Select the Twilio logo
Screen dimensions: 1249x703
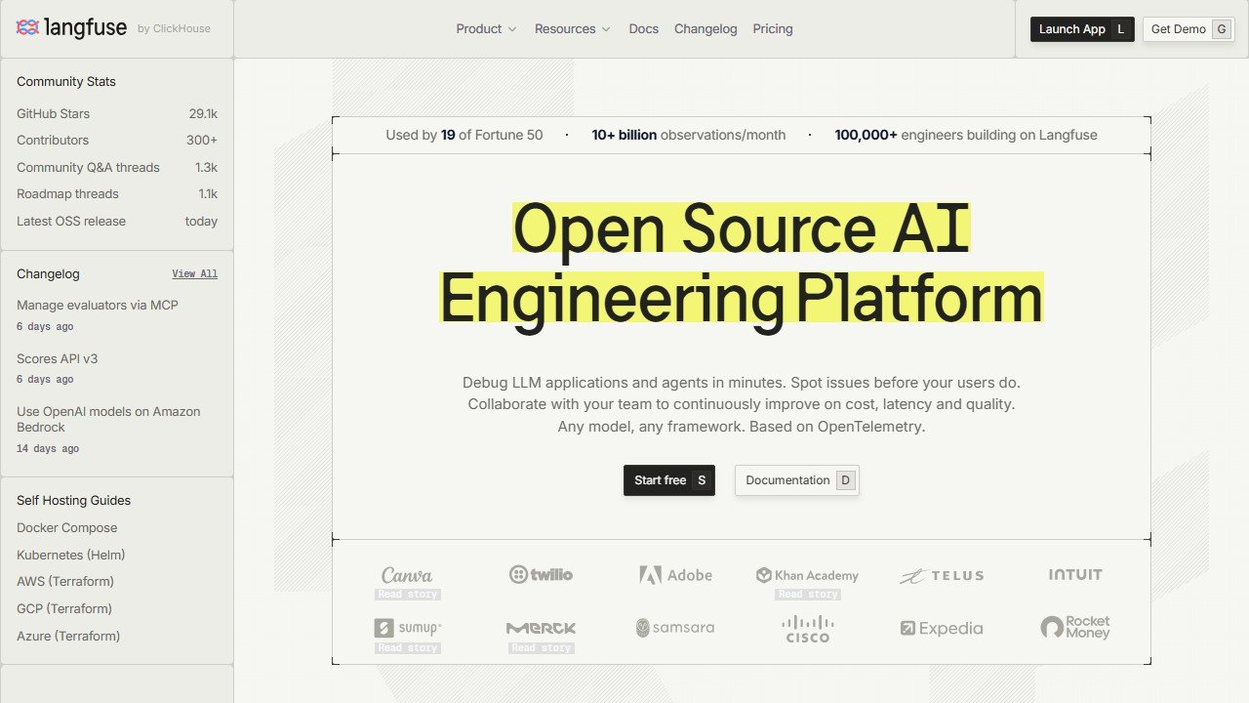click(x=541, y=575)
